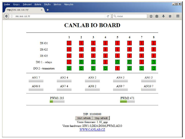185x139 pixels.
Task: Toggle DO 1 relays output 3
Action: pyautogui.click(x=93, y=62)
